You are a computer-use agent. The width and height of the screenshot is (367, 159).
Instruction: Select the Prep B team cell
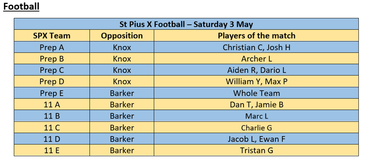[52, 58]
